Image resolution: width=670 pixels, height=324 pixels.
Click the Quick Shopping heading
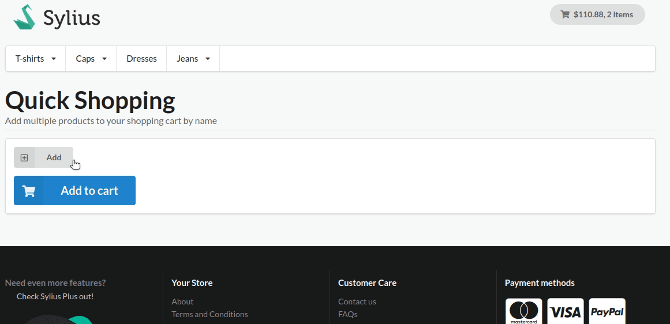click(90, 100)
